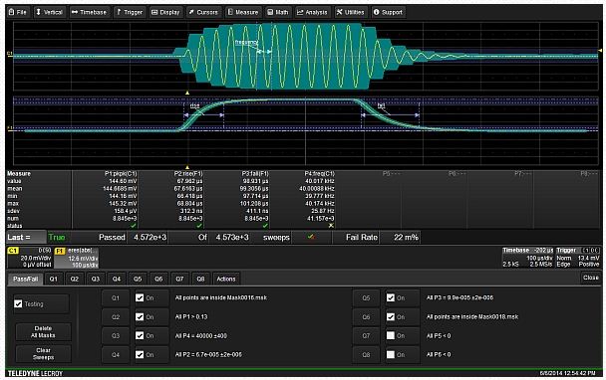Image resolution: width=606 pixels, height=380 pixels.
Task: Open the C1 channel descriptor box
Action: point(30,258)
